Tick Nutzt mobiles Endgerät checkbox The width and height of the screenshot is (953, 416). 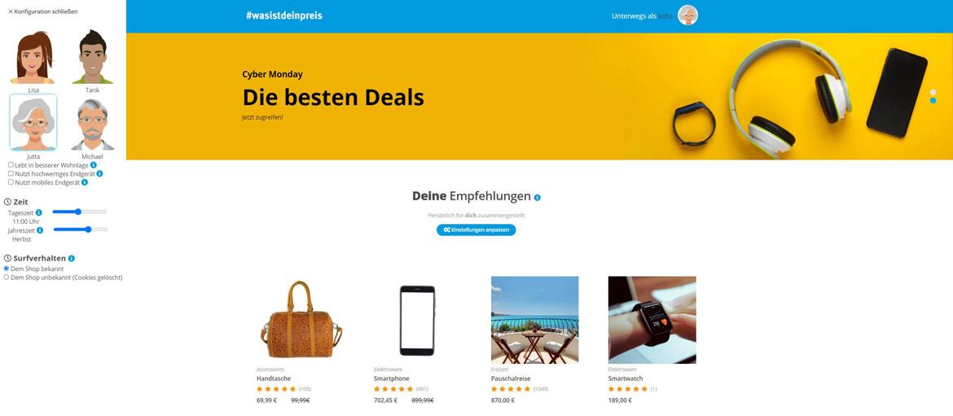[11, 182]
